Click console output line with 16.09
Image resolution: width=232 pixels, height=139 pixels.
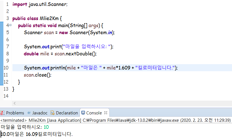pyautogui.click(x=37, y=134)
